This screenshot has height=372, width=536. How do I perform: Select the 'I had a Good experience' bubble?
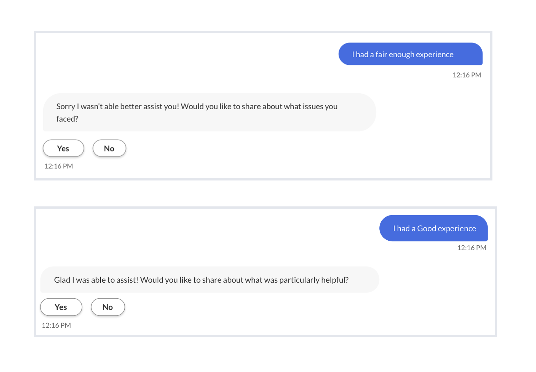(433, 228)
